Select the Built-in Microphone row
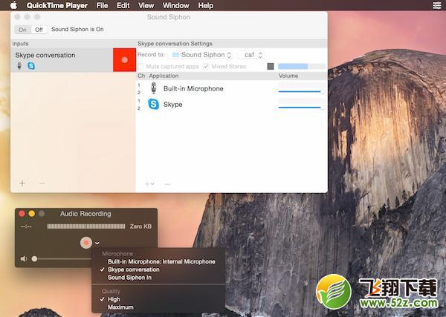 tap(231, 88)
